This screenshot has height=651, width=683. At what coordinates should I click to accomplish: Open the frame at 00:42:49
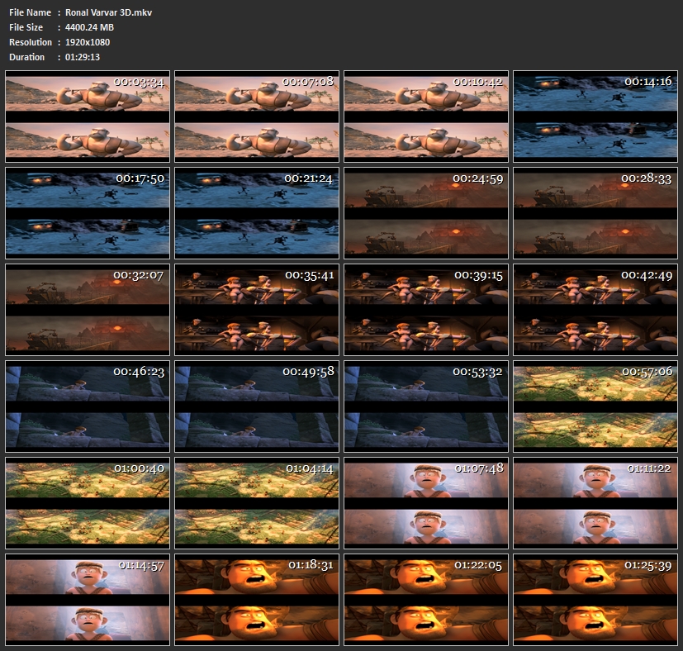[595, 310]
